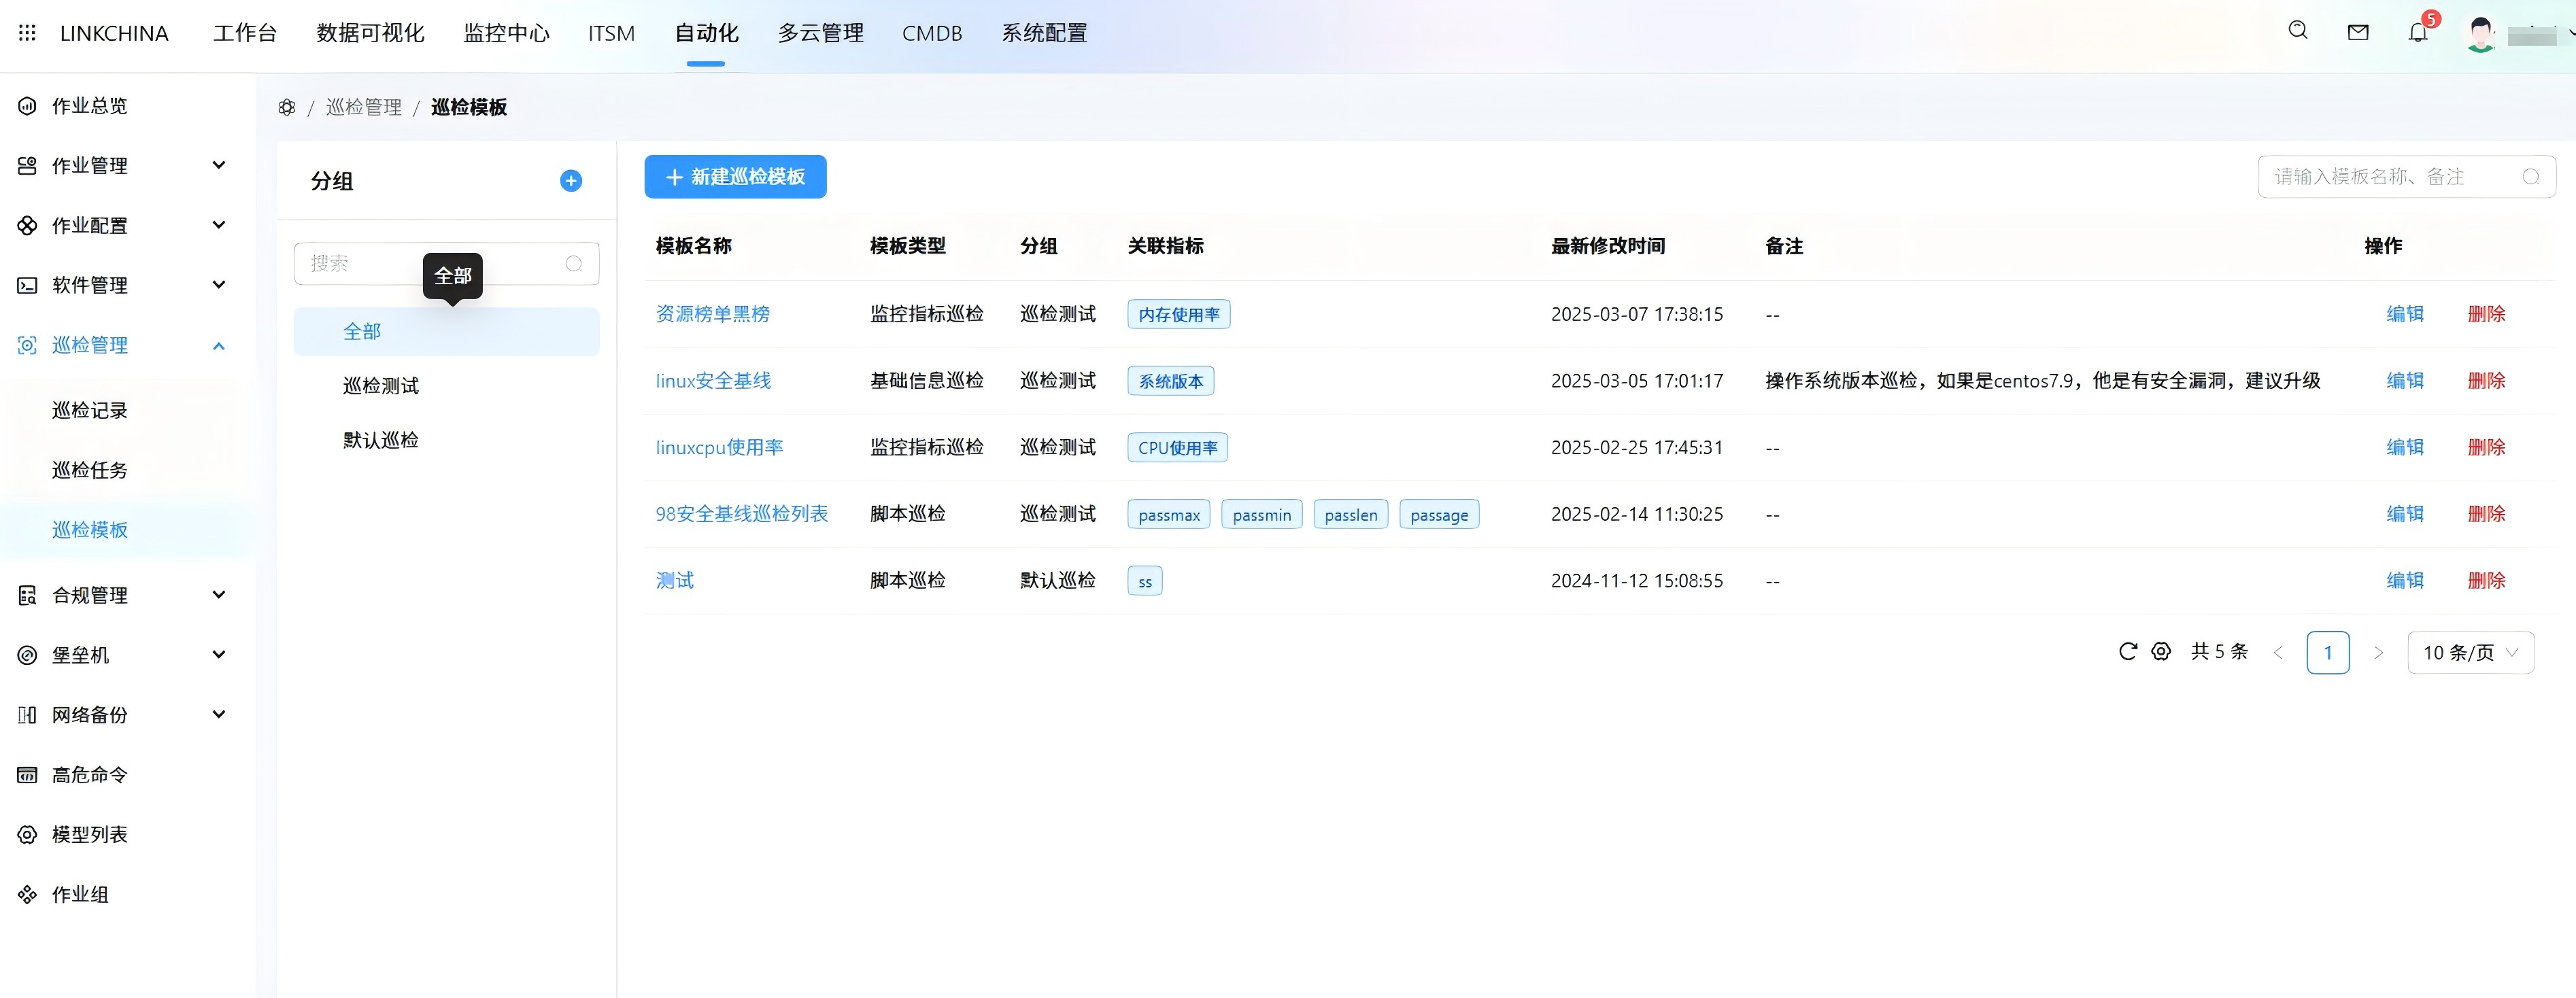Expand 合规管理 menu chevron
Screen dimensions: 2576x998
point(219,595)
